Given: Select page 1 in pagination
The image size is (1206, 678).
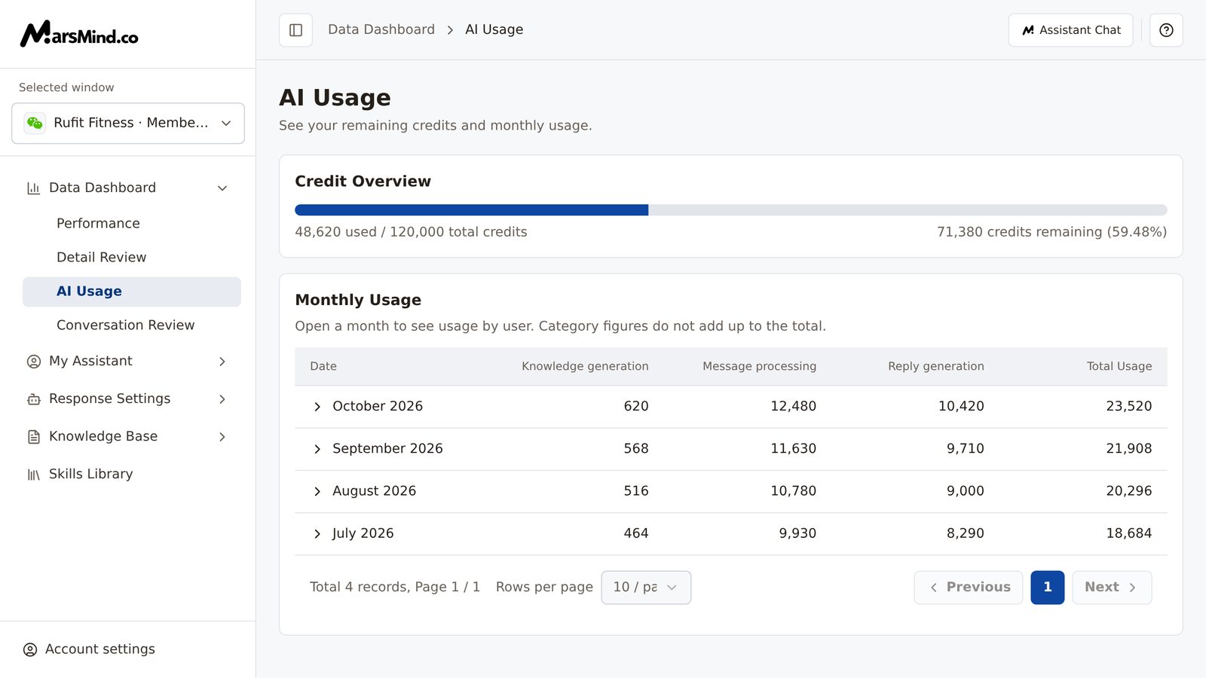Looking at the screenshot, I should tap(1048, 588).
